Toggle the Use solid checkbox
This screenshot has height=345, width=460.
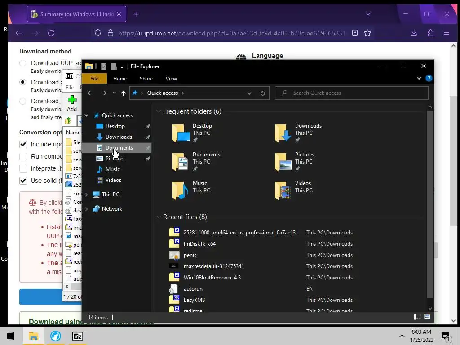tap(23, 181)
